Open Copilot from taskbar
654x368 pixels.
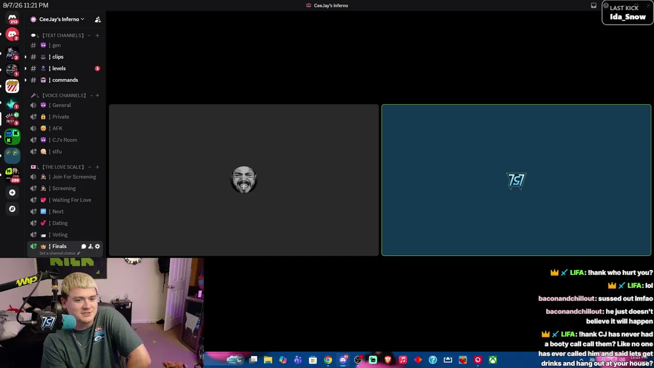[283, 360]
